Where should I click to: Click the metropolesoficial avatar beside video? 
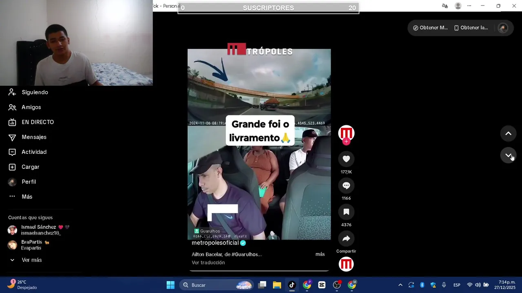tap(346, 133)
